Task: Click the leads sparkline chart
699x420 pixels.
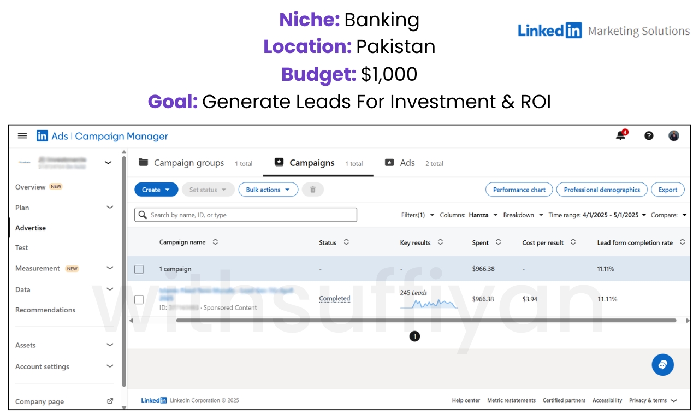Action: 429,304
